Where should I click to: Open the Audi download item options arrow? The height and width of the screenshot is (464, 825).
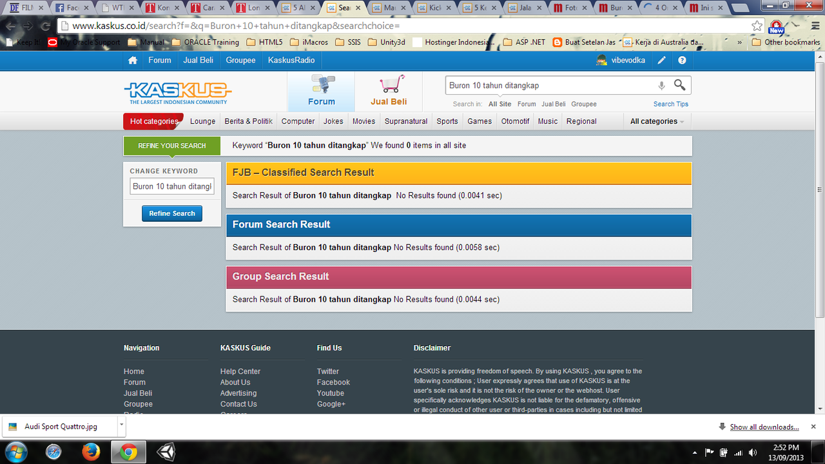tap(121, 426)
